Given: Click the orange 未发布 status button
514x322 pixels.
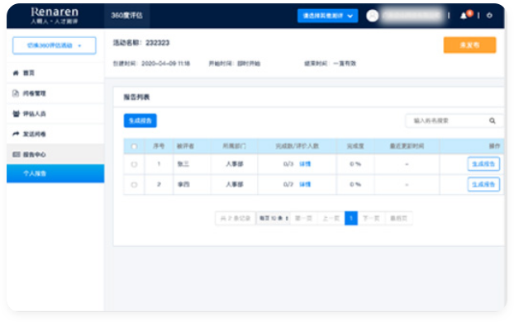Looking at the screenshot, I should click(x=469, y=45).
